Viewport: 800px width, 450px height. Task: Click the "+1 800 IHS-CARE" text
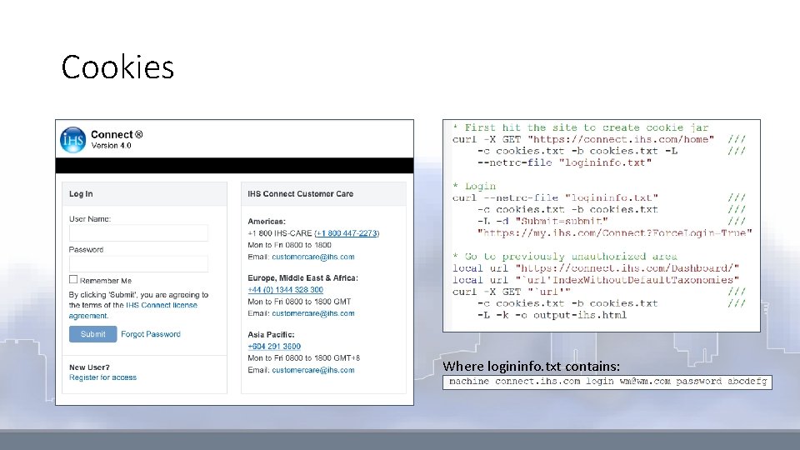(x=280, y=233)
